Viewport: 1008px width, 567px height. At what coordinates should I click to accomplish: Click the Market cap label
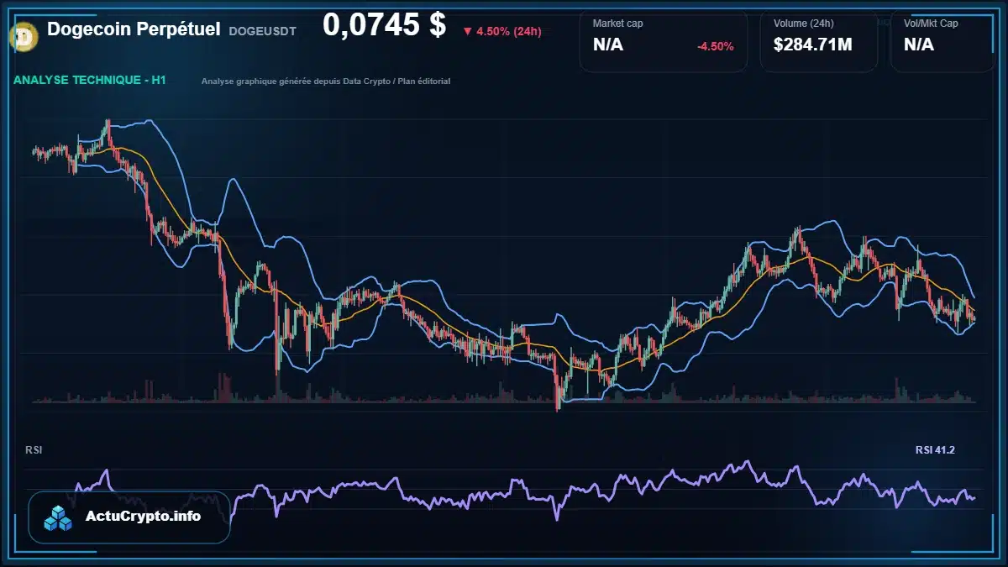pos(617,24)
